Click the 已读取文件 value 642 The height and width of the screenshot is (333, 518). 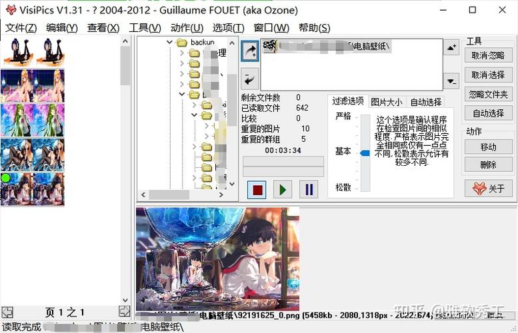[302, 108]
